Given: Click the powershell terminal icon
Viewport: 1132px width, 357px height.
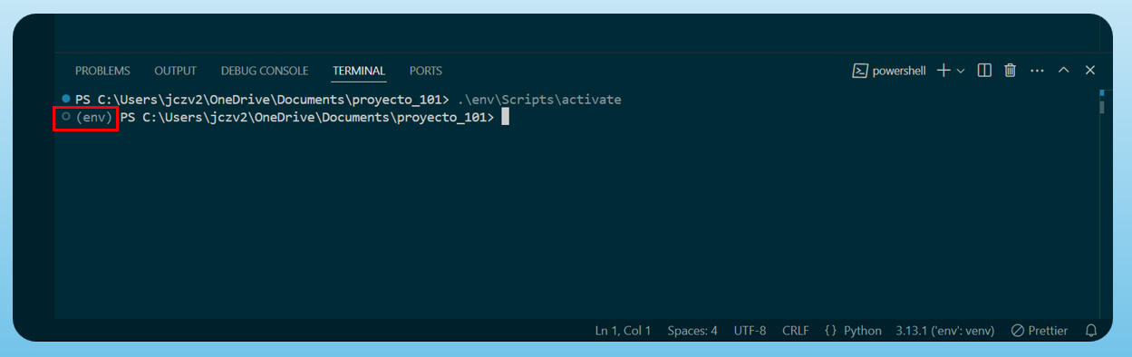Looking at the screenshot, I should click(x=860, y=71).
